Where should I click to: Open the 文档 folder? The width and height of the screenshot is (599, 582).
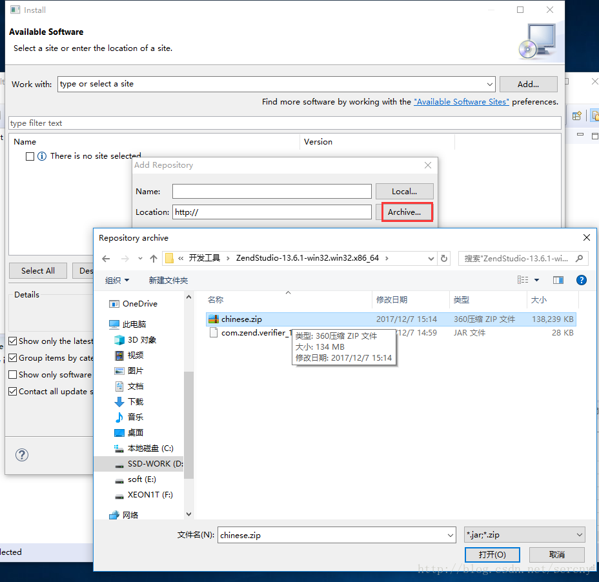pyautogui.click(x=129, y=386)
